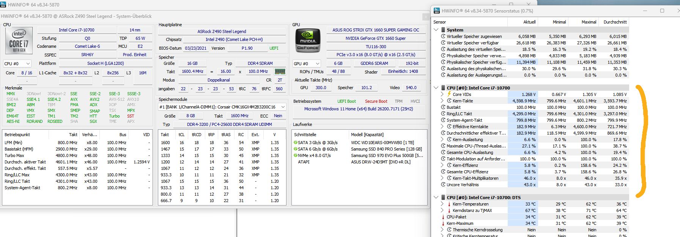The image size is (680, 237).
Task: Expand the Kern-Temperaturen row
Action: click(x=442, y=204)
